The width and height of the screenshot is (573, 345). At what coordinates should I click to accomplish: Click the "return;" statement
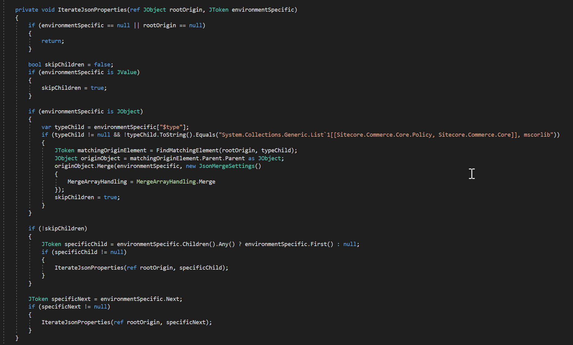tap(53, 41)
